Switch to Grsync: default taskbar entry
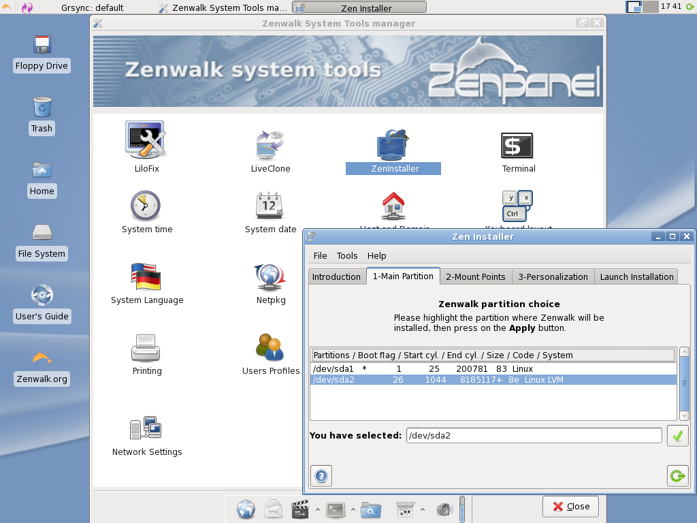The width and height of the screenshot is (697, 523). 93,7
